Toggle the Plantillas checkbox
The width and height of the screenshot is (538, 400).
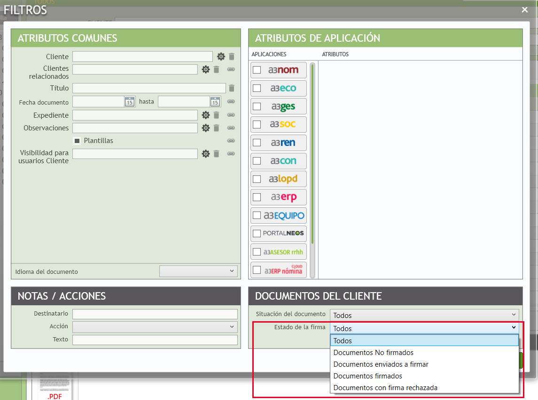(77, 141)
